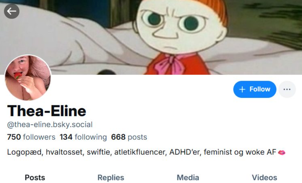Image resolution: width=302 pixels, height=183 pixels.
Task: Open the 750 followers list
Action: [x=31, y=137]
